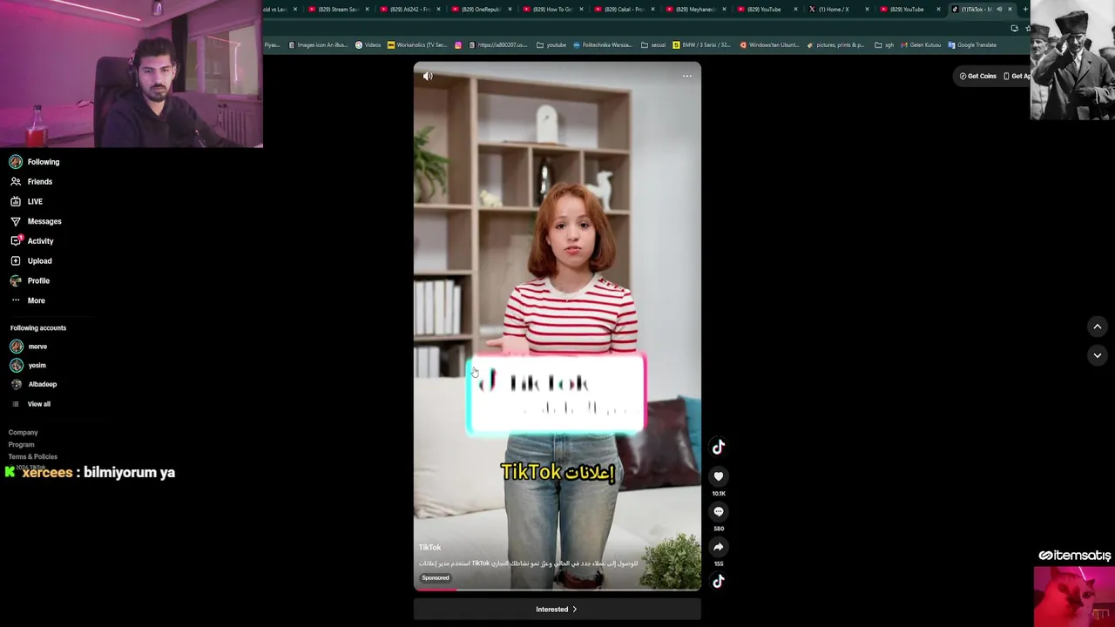This screenshot has width=1115, height=627.
Task: Mute the video with speaker icon
Action: click(x=428, y=76)
